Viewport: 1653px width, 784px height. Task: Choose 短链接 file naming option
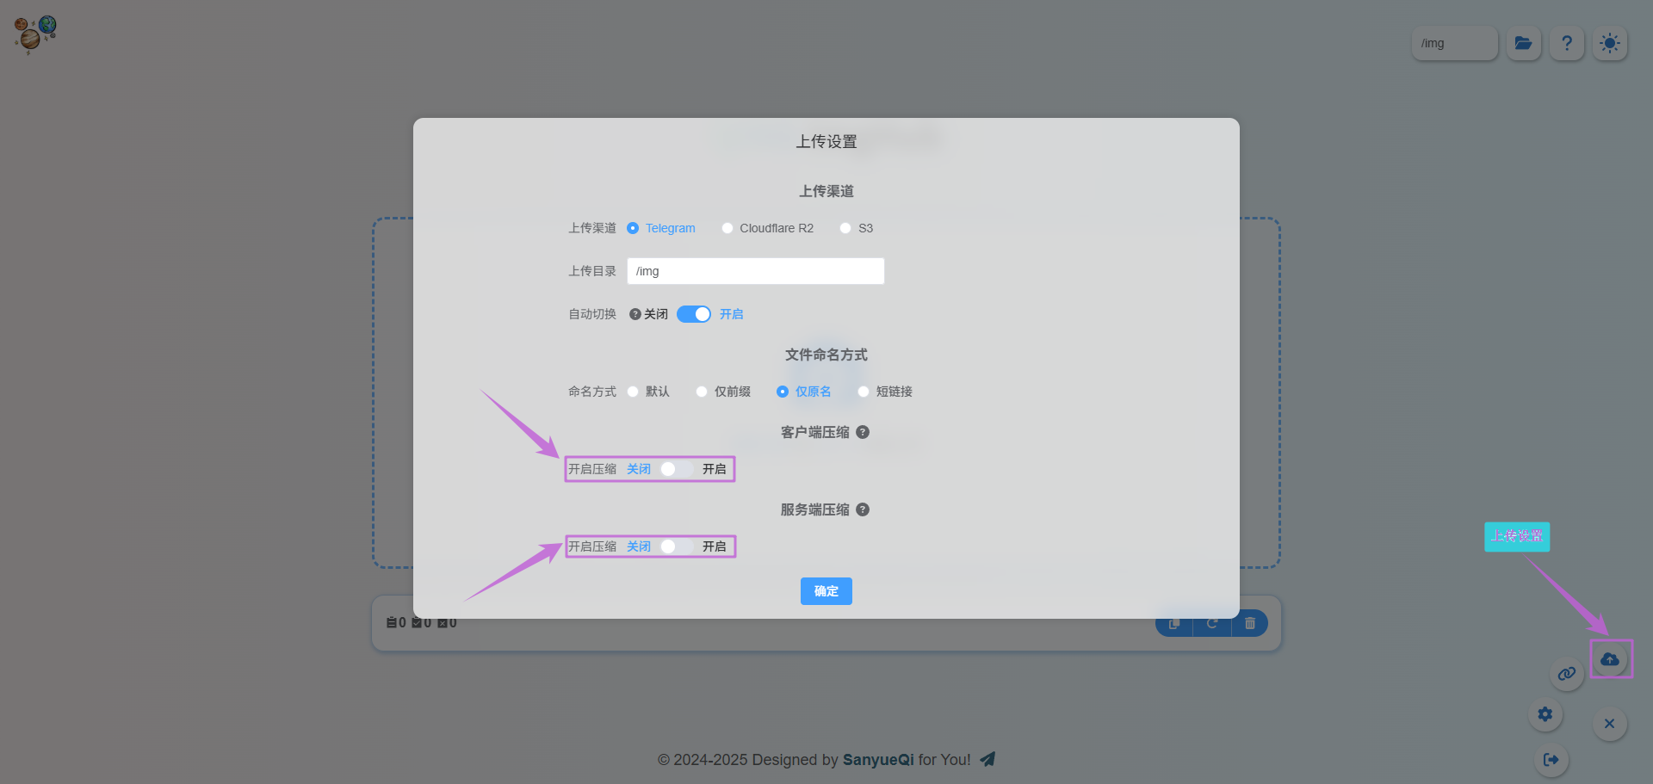click(864, 391)
